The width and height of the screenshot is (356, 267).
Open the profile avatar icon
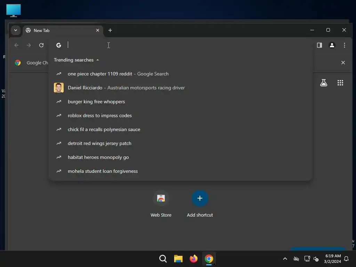click(332, 45)
